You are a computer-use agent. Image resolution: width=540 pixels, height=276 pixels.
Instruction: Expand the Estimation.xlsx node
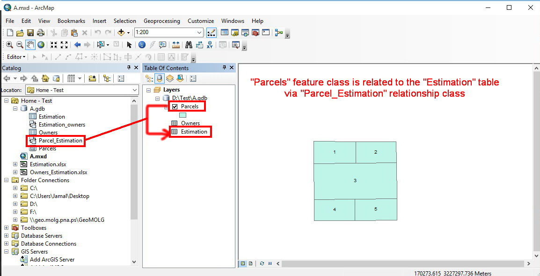[15, 164]
